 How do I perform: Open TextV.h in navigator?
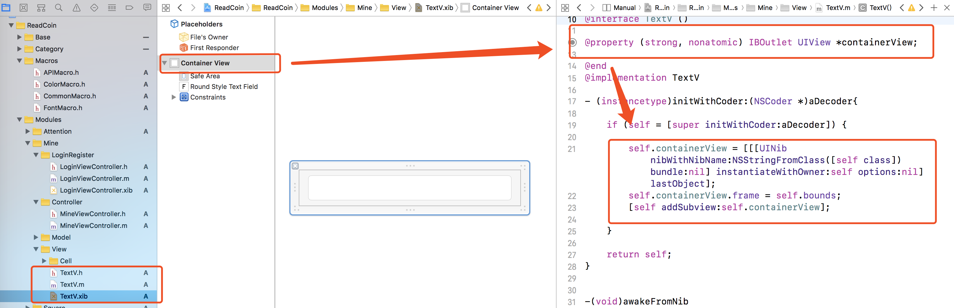tap(71, 273)
